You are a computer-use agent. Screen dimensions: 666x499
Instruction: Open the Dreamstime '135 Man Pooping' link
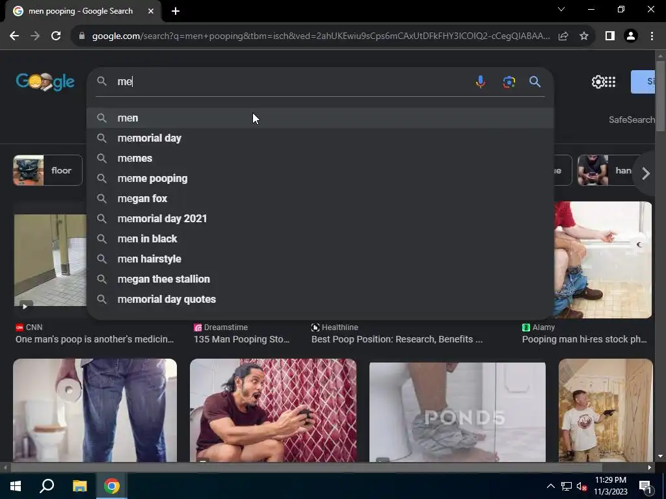241,339
